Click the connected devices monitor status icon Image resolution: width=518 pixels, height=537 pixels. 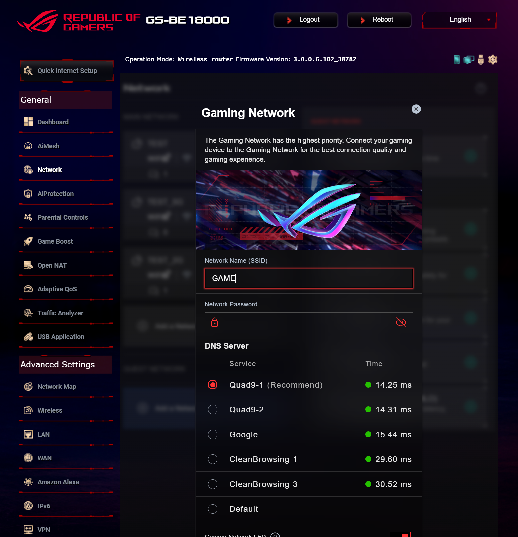click(469, 60)
